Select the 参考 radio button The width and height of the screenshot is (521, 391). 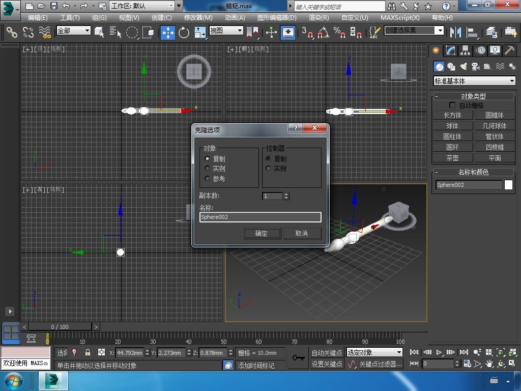208,179
